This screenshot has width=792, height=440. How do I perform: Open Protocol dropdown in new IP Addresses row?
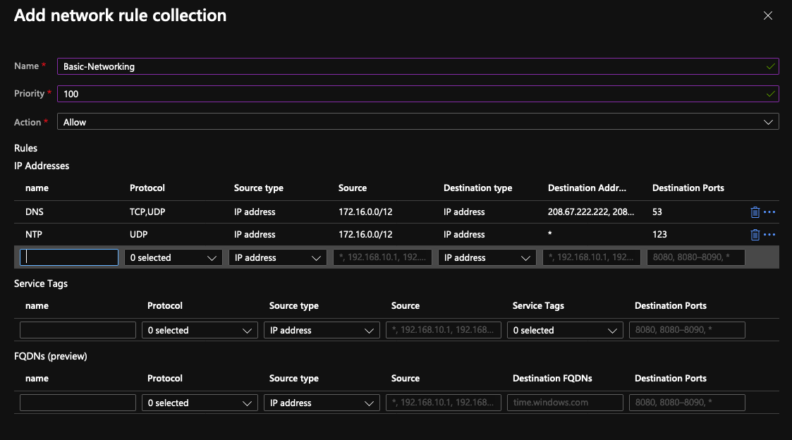click(173, 258)
